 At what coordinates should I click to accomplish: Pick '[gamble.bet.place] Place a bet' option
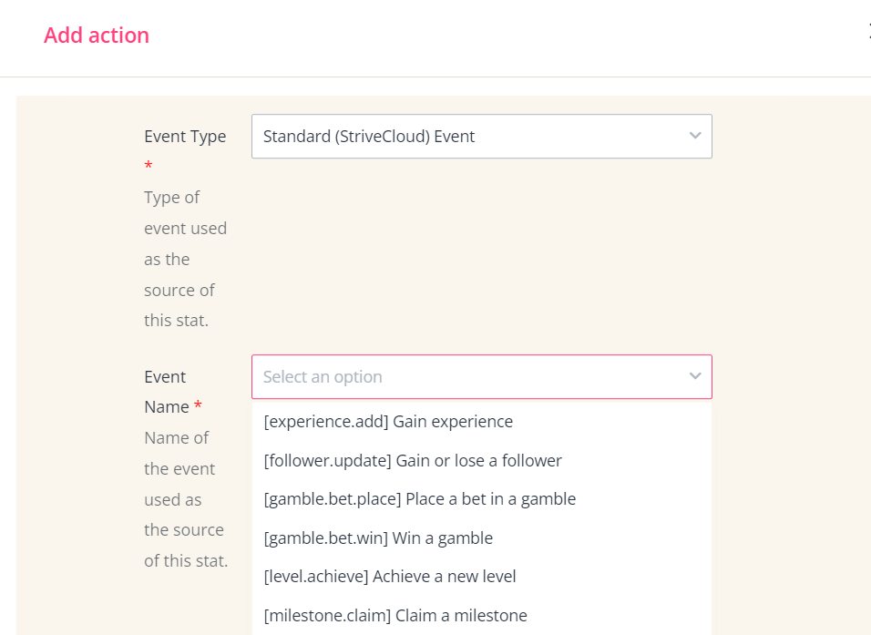click(419, 499)
